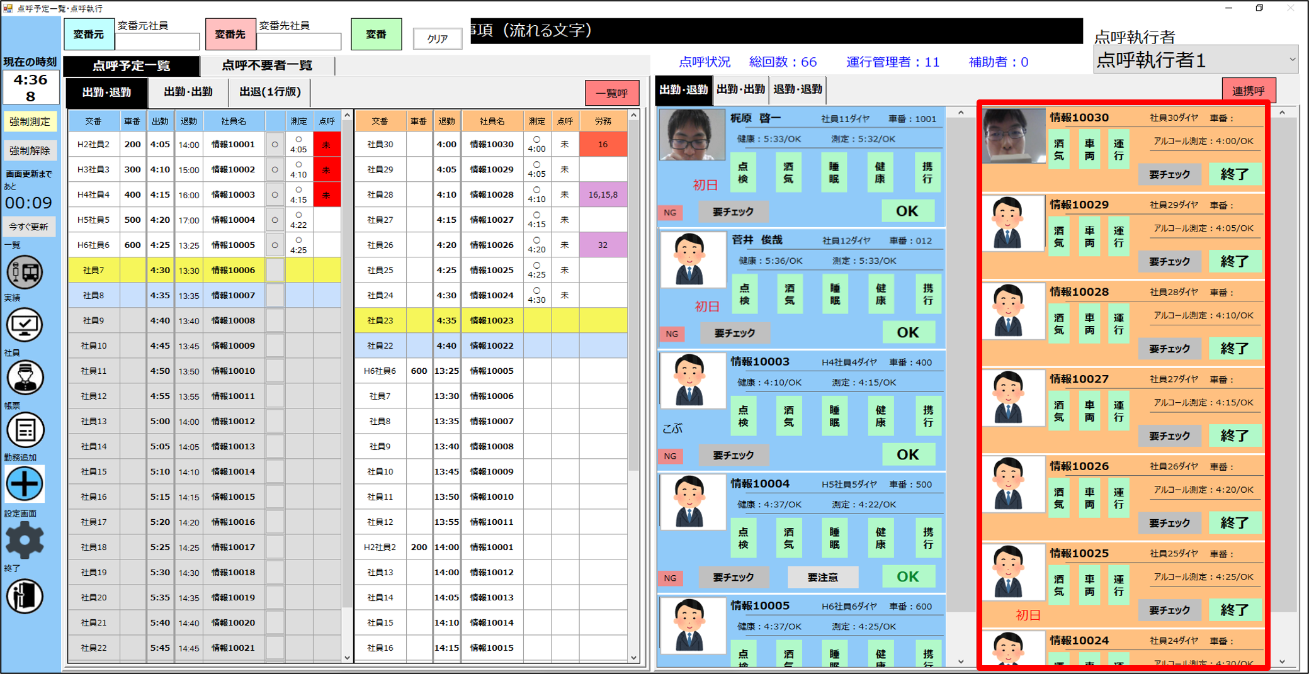Open the 帳票 document report icon
This screenshot has width=1309, height=674.
coord(25,430)
